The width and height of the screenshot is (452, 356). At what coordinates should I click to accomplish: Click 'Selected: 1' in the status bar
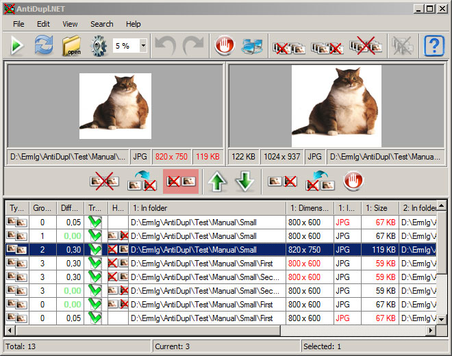coord(322,346)
